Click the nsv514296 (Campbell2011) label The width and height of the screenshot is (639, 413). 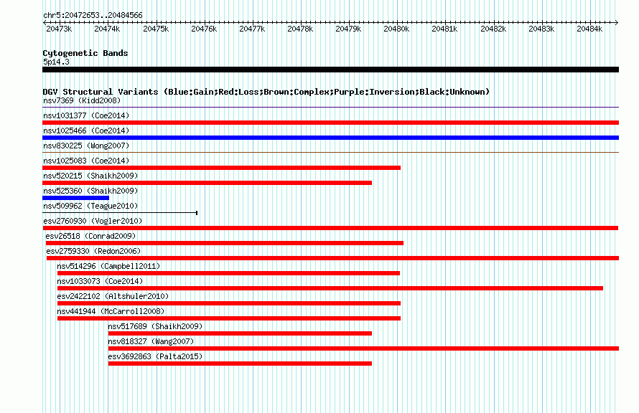[108, 266]
